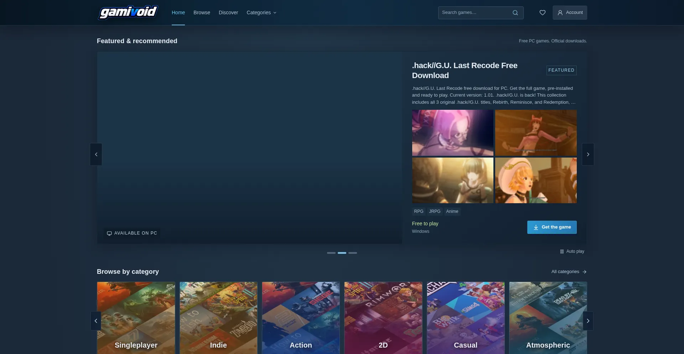Viewport: 684px width, 354px height.
Task: Open the Singleplayer category card
Action: (136, 318)
